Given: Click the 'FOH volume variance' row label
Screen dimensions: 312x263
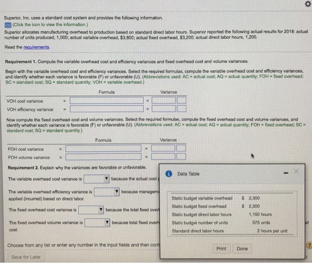Looking at the screenshot, I should click(x=29, y=157).
